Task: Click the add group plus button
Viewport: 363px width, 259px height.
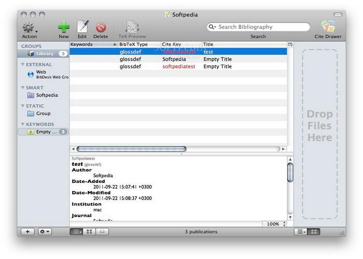Action: (x=27, y=232)
